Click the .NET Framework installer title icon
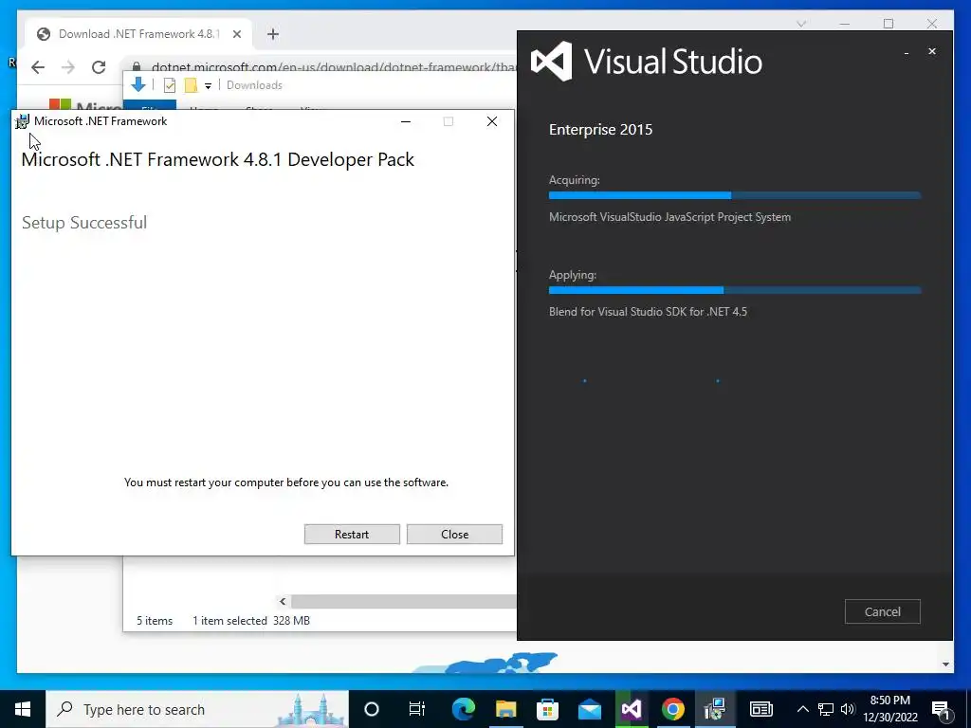This screenshot has height=728, width=971. 23,121
